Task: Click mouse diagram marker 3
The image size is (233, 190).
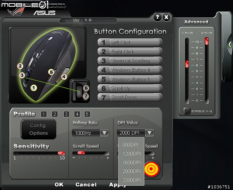Action: pos(22,75)
